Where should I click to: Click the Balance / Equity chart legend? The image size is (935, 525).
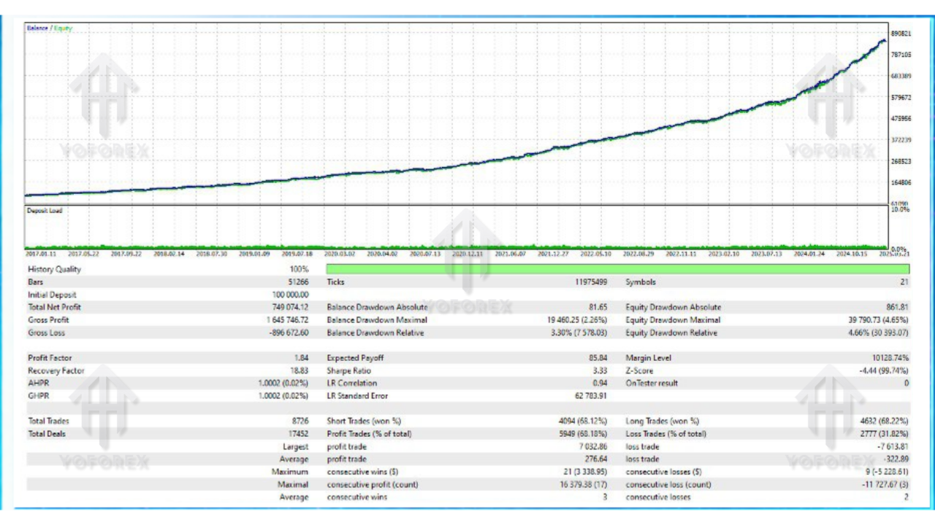tap(50, 28)
